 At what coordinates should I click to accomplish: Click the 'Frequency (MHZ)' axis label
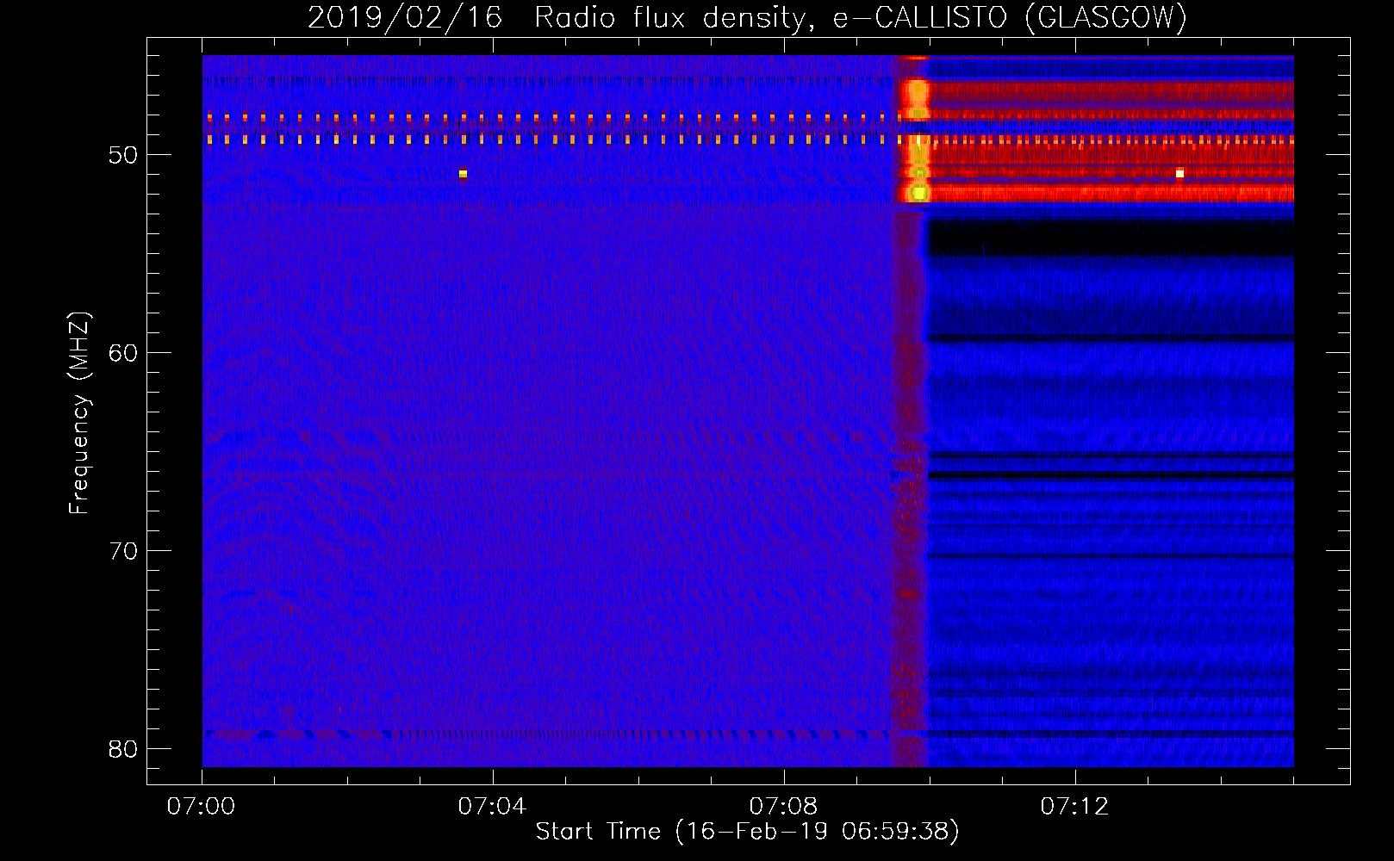click(79, 413)
